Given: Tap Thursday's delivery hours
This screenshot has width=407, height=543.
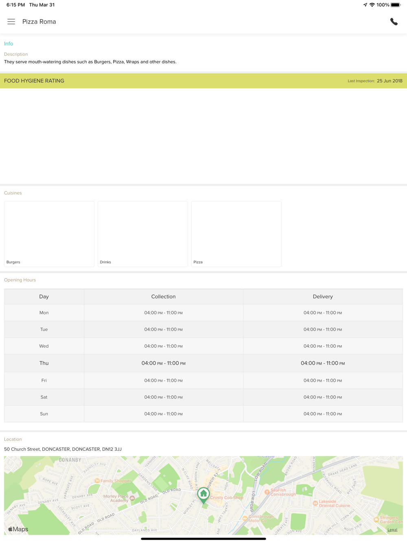Looking at the screenshot, I should click(x=323, y=363).
